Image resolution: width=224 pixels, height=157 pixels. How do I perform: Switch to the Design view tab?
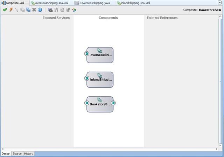coord(6,153)
